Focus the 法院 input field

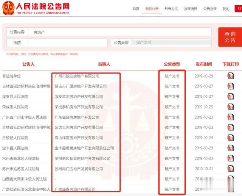(67, 43)
